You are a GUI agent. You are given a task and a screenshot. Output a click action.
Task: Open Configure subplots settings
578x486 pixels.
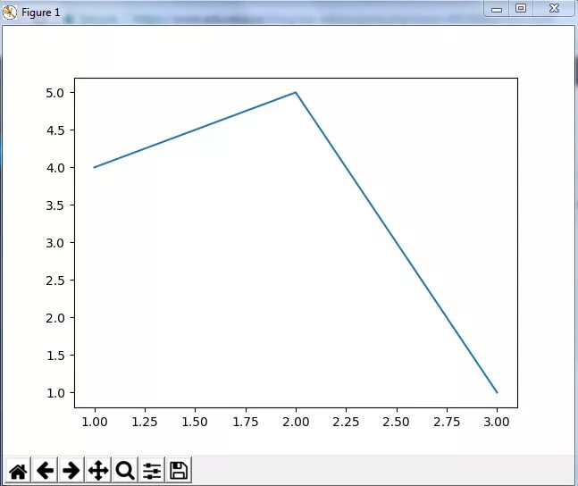click(x=152, y=470)
